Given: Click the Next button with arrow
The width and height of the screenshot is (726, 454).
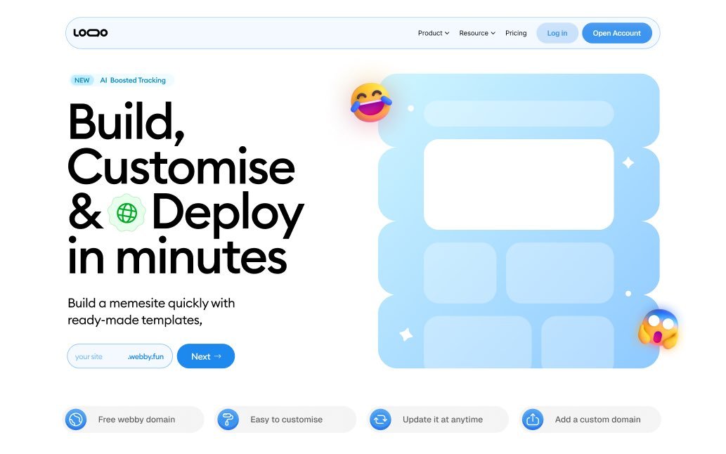Looking at the screenshot, I should tap(206, 356).
